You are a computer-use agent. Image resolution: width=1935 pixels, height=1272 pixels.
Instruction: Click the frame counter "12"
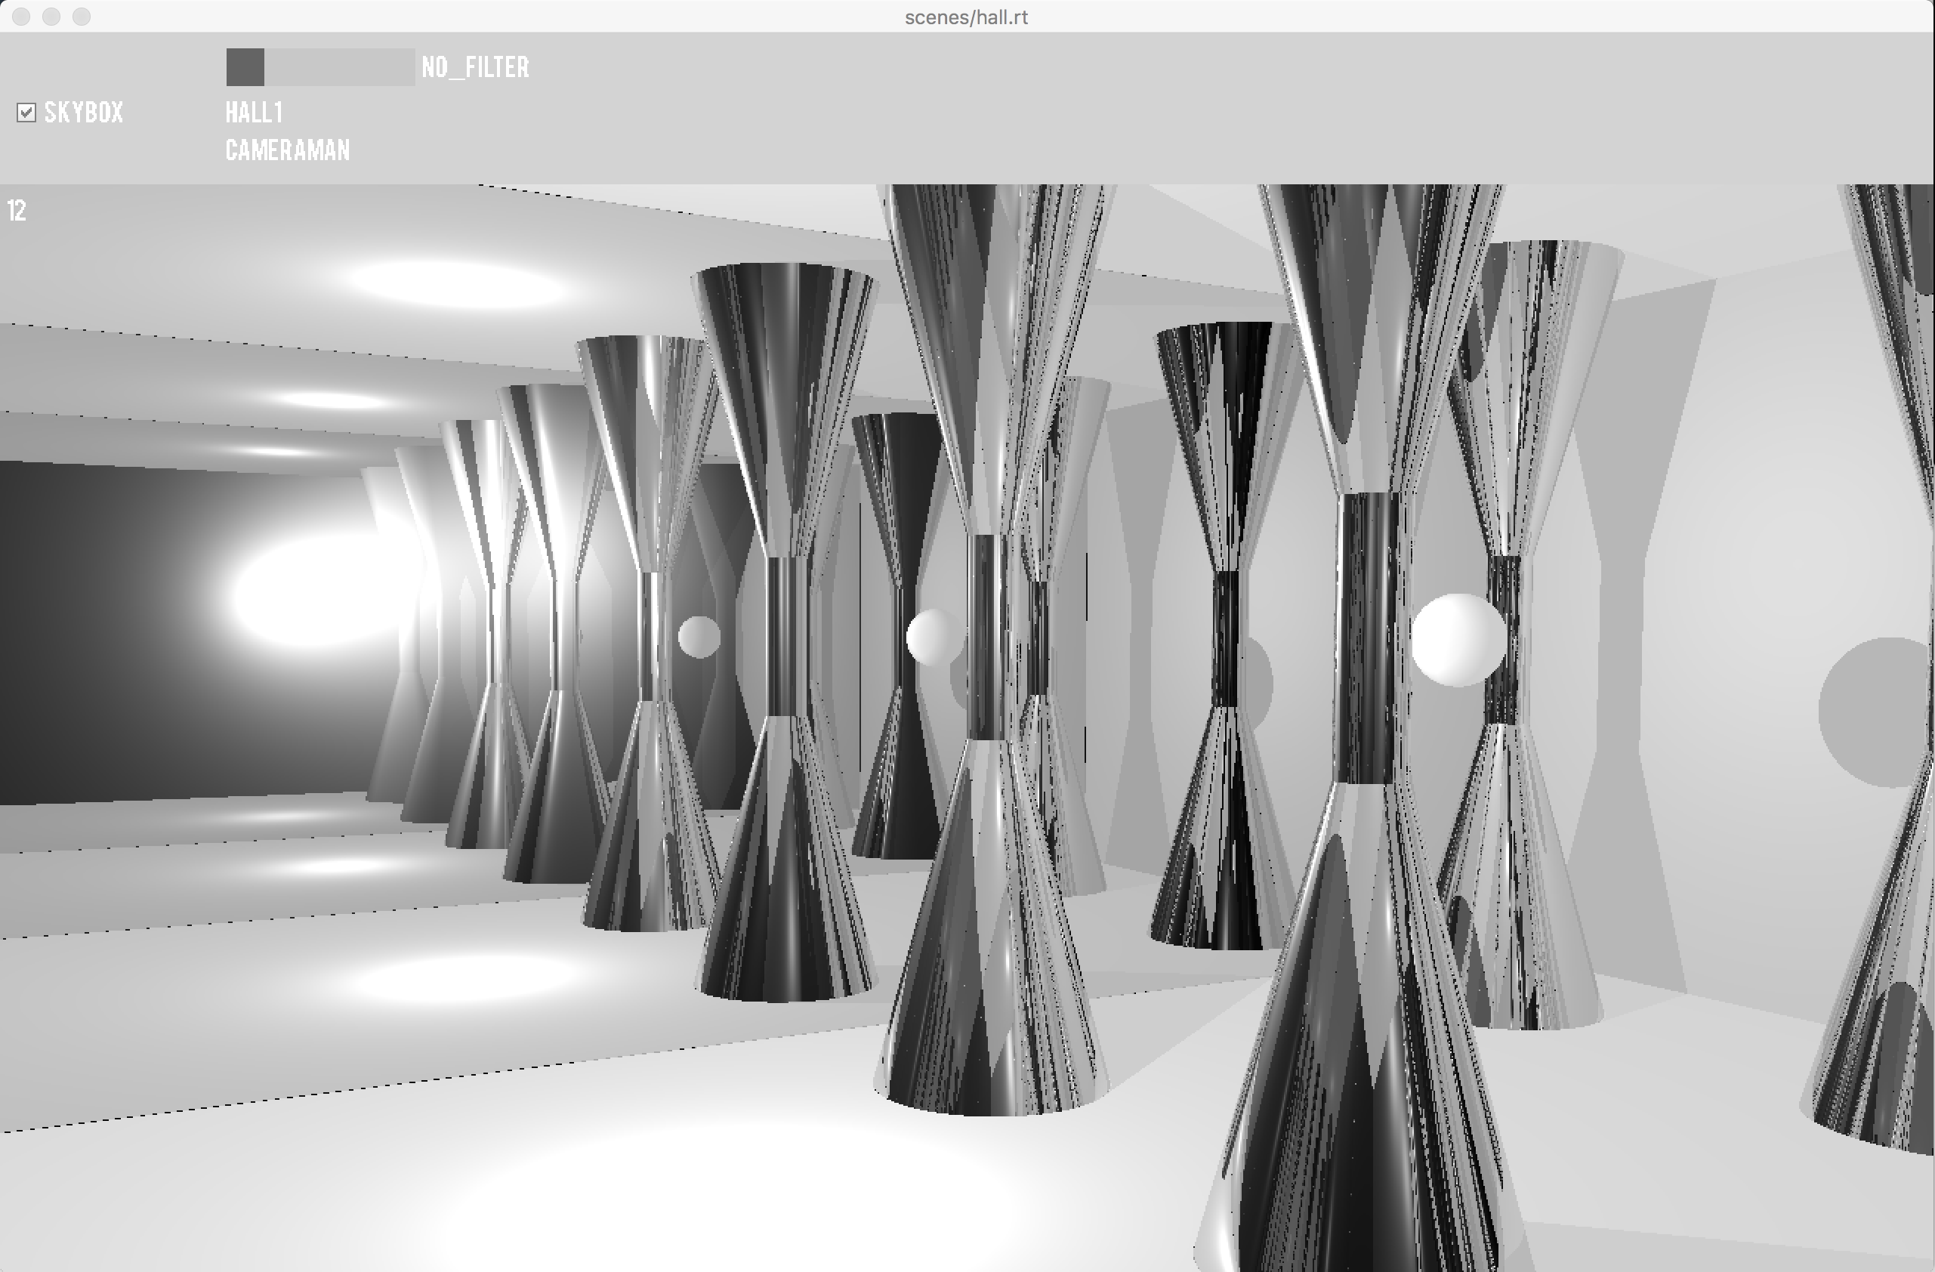point(17,211)
